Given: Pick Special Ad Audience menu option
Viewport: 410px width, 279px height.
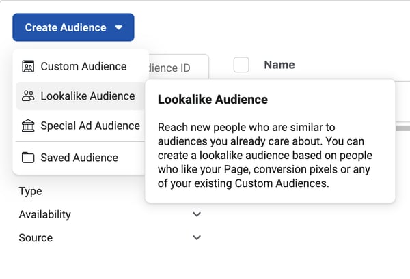Looking at the screenshot, I should pos(90,126).
